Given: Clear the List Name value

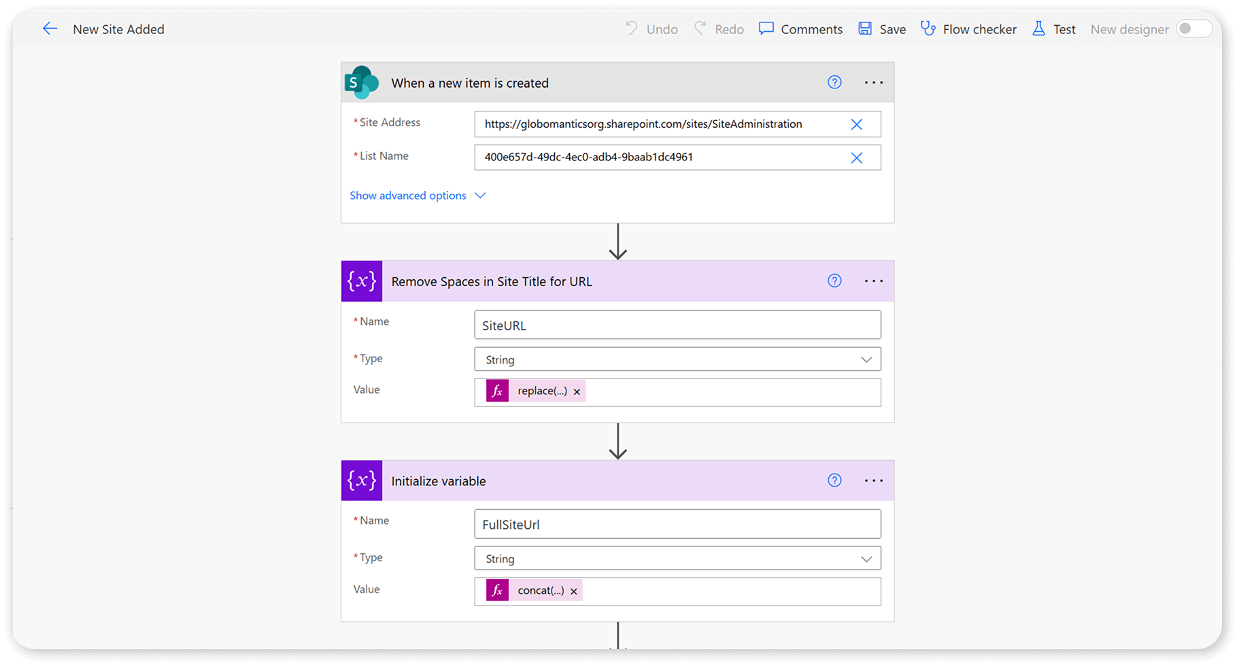Looking at the screenshot, I should tap(857, 158).
